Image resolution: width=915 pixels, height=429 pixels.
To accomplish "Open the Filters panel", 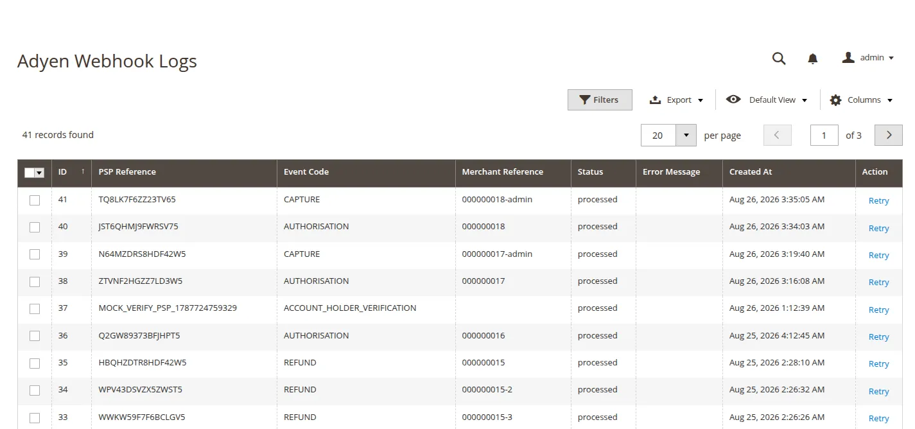I will tap(600, 100).
